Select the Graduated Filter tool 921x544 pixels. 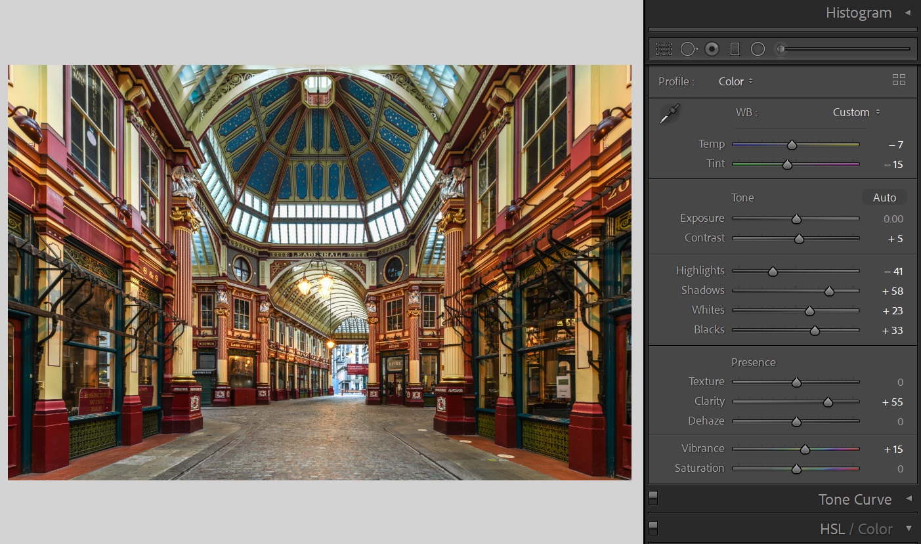pos(734,49)
